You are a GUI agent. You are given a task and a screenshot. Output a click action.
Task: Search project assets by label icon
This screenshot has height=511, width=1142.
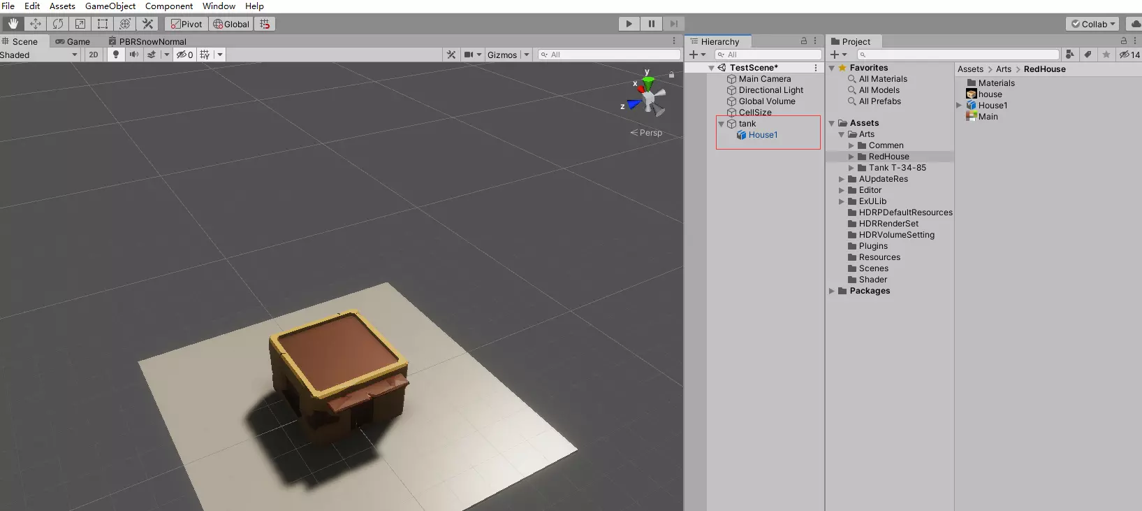1088,55
